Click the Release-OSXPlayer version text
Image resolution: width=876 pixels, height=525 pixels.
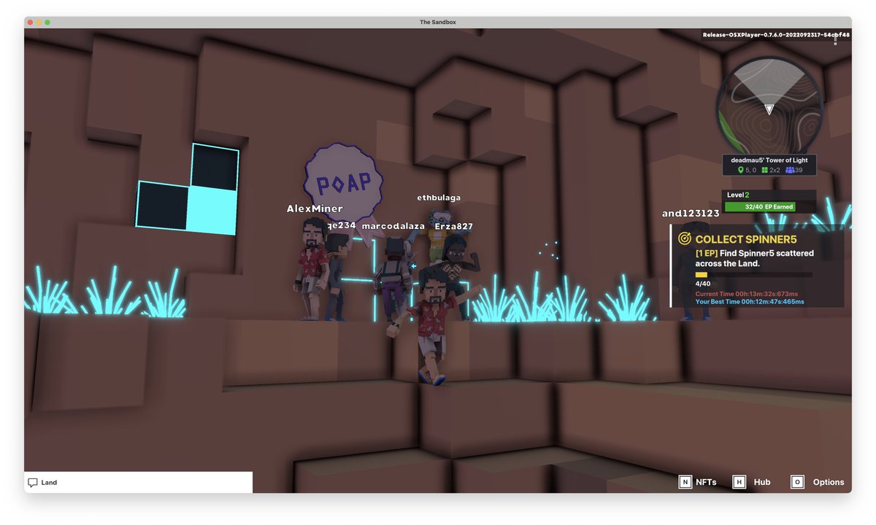click(776, 34)
